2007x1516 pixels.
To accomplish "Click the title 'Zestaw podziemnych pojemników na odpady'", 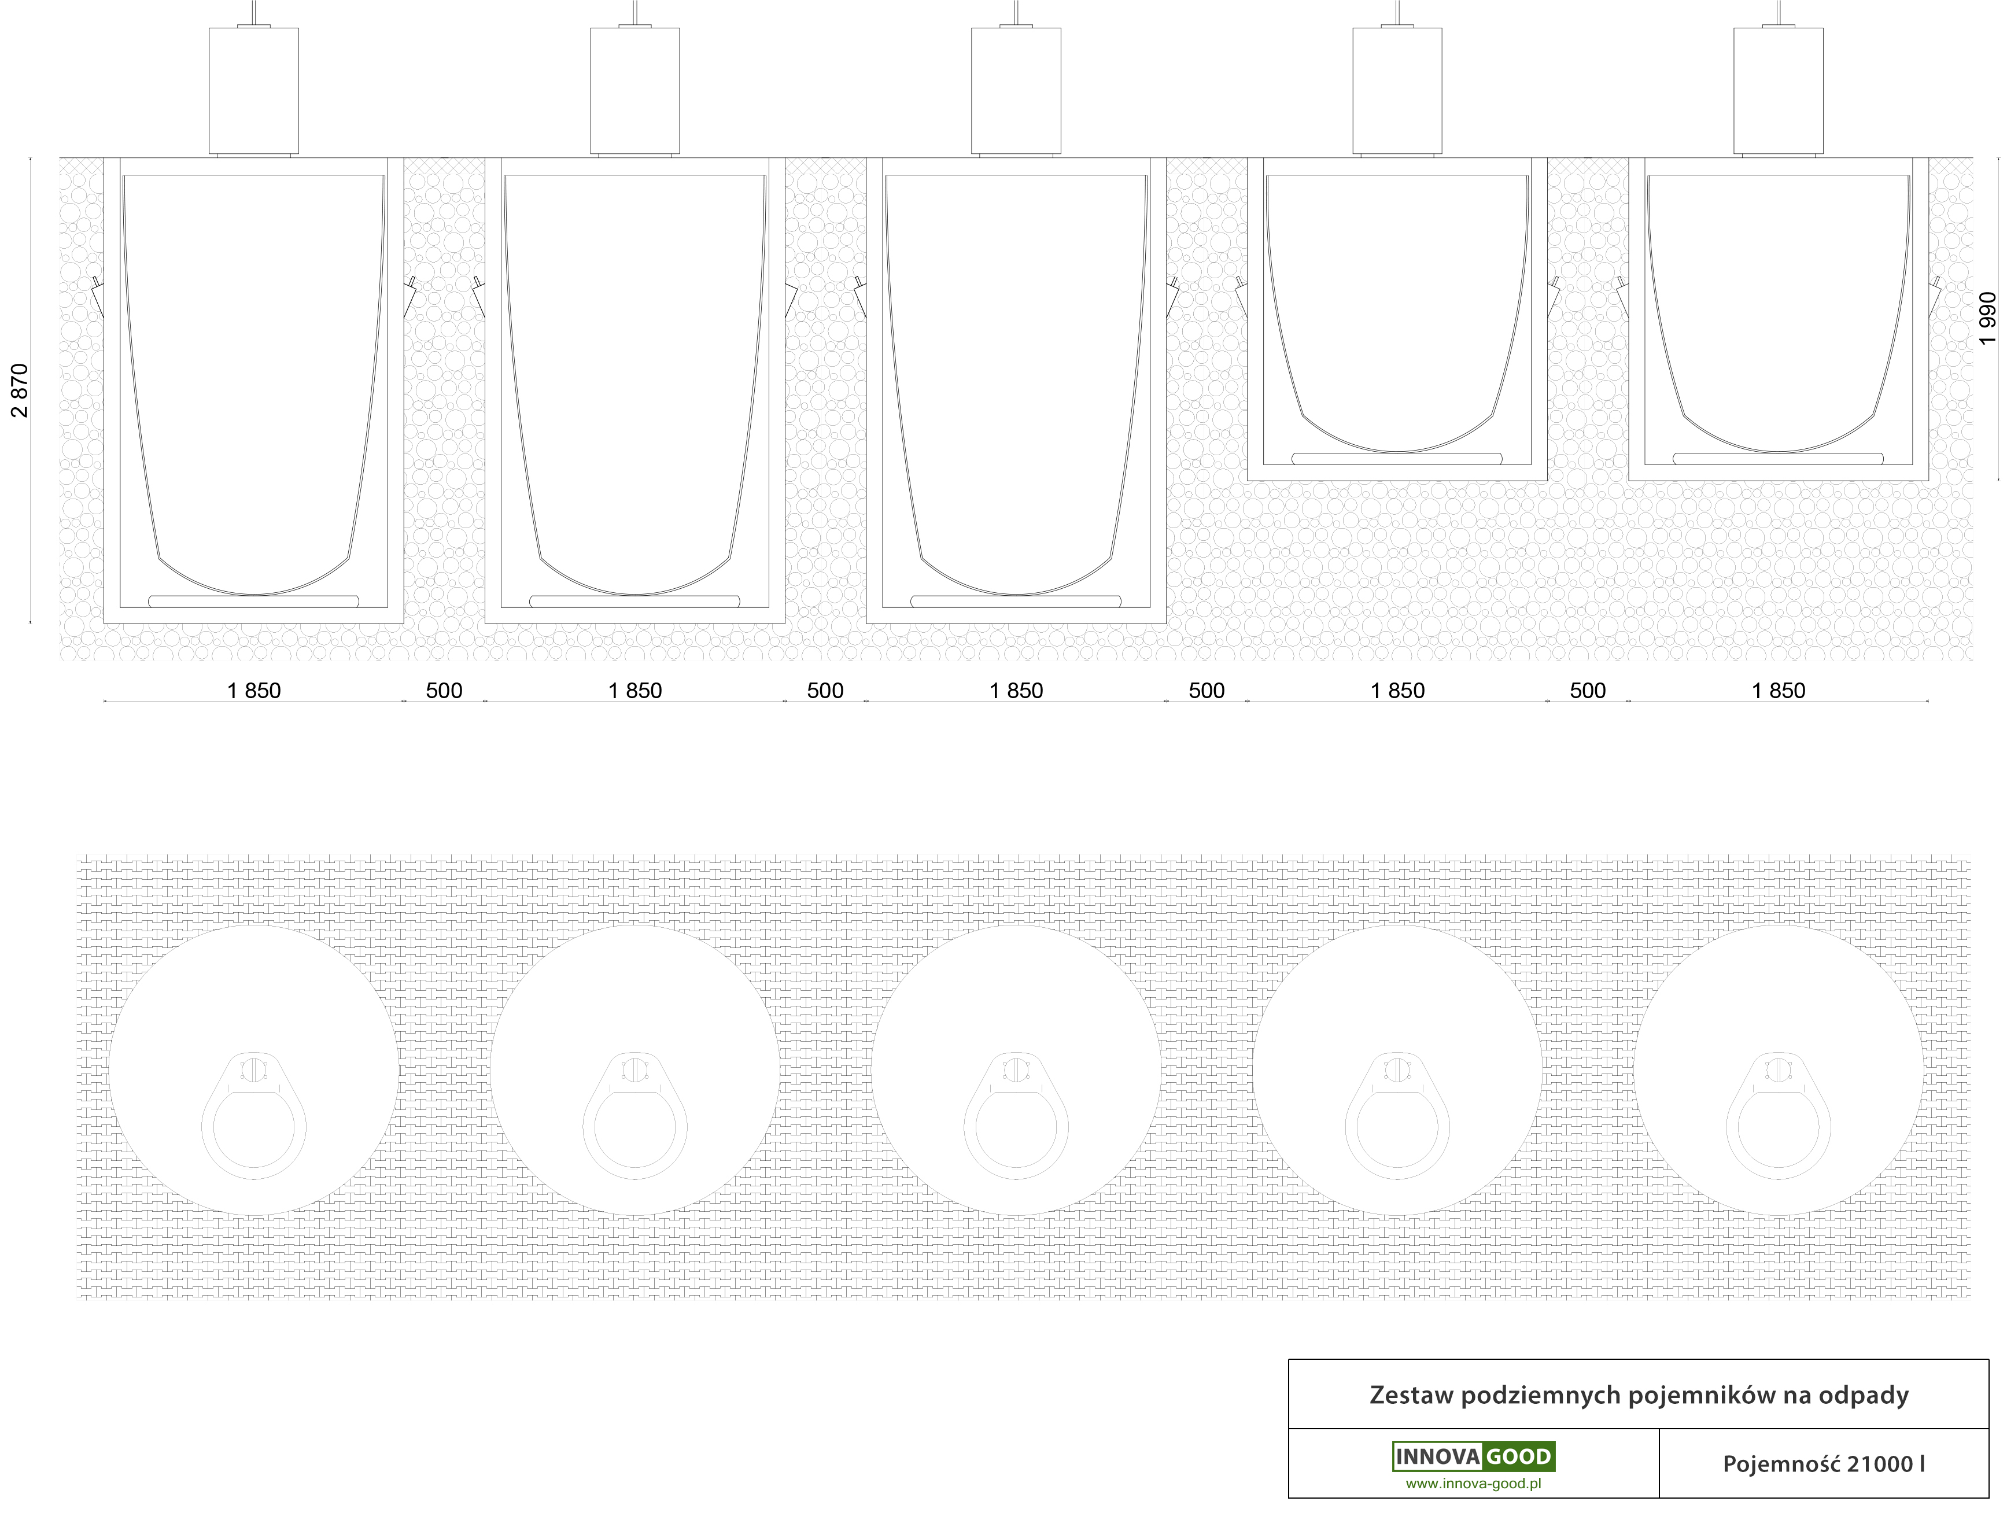I will click(1639, 1395).
